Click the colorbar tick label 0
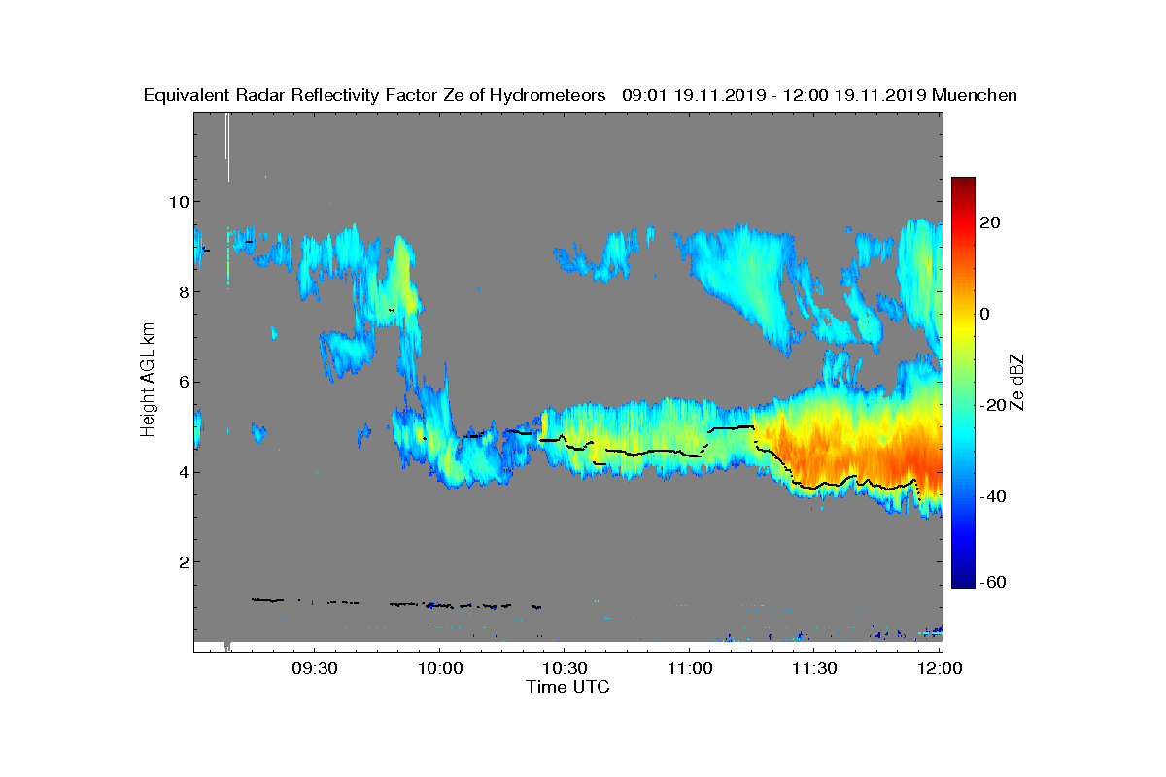 click(x=985, y=314)
